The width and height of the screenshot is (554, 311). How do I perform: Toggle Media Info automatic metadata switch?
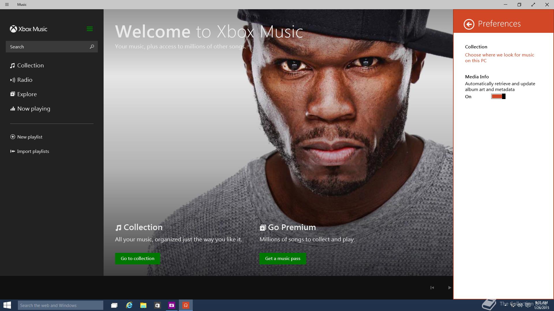pos(498,96)
